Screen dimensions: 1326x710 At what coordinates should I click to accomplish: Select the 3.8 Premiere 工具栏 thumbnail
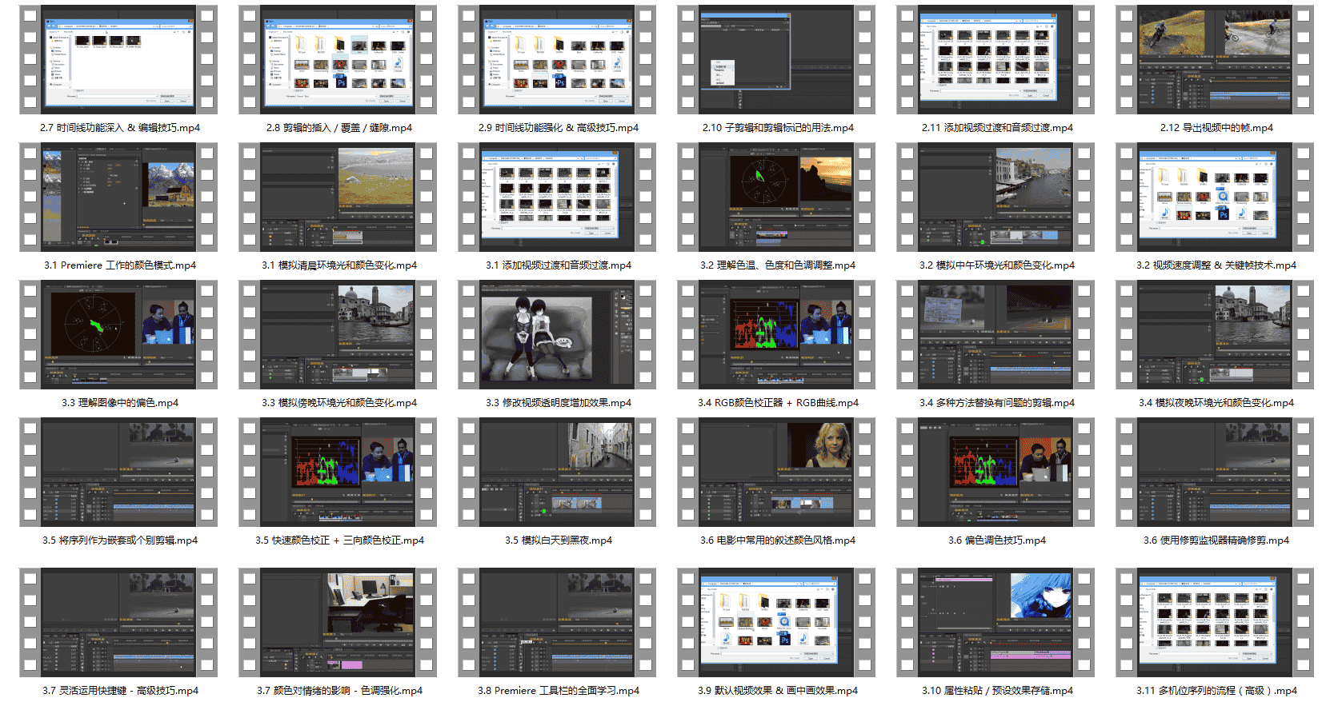coord(557,623)
